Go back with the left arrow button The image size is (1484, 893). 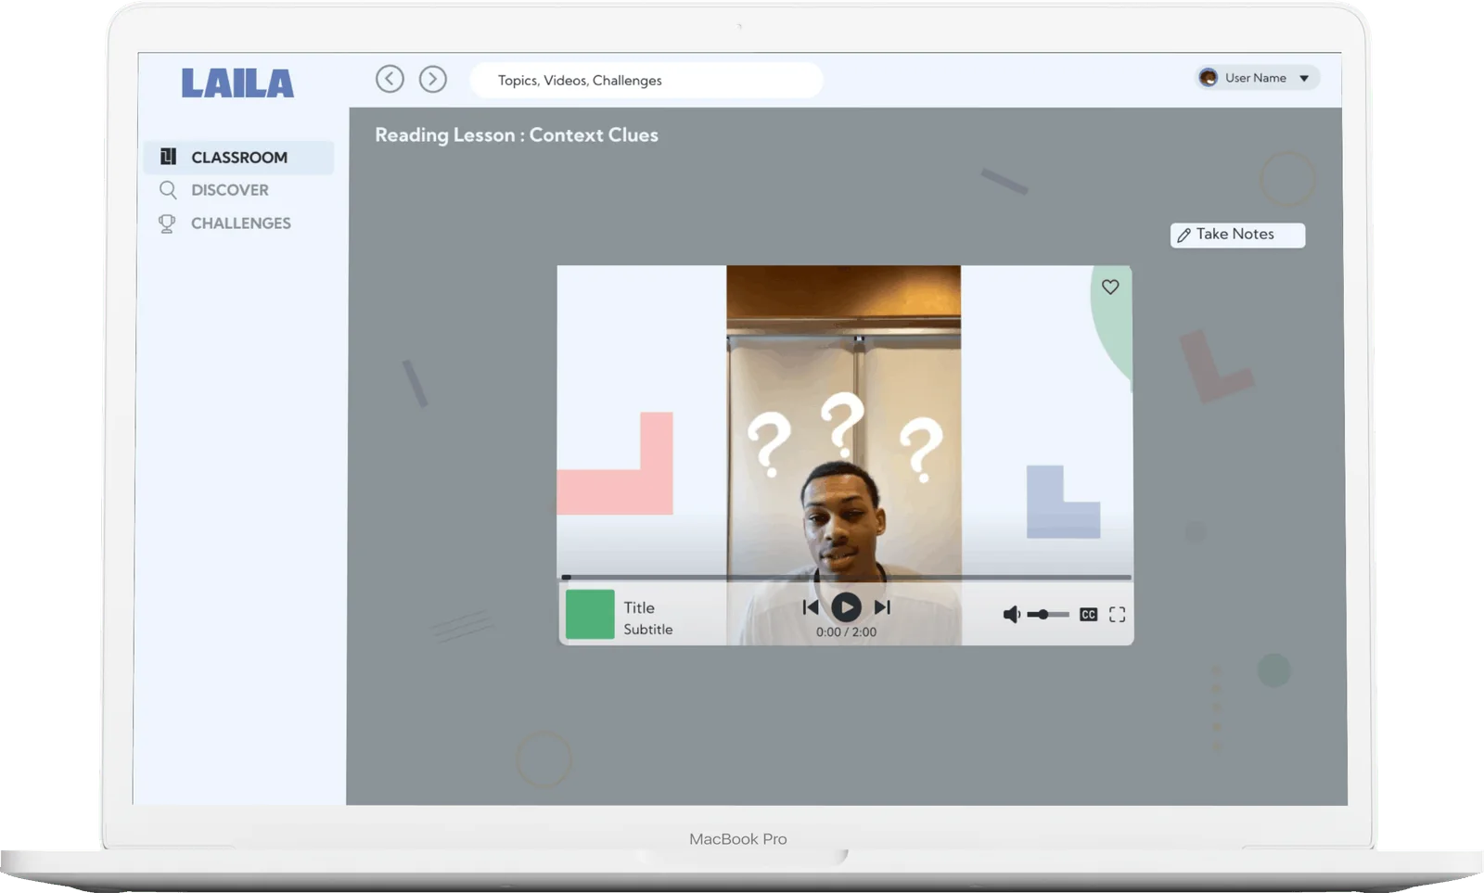(x=390, y=79)
